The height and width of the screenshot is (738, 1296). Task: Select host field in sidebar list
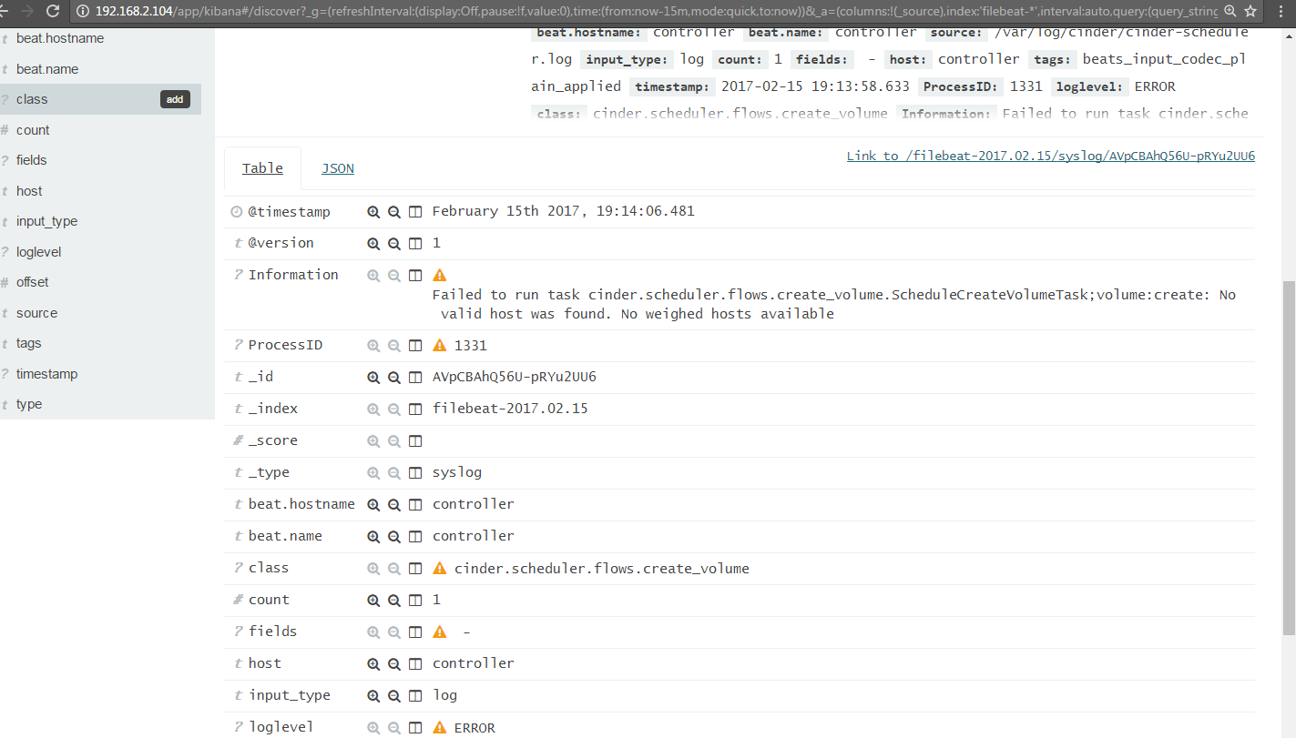click(29, 191)
